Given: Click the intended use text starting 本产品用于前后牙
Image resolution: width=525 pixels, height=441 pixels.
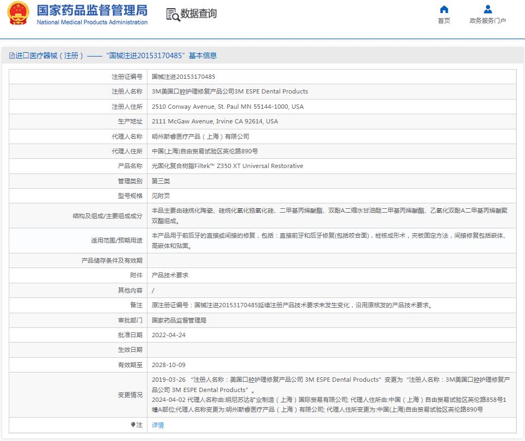Looking at the screenshot, I should coord(329,240).
